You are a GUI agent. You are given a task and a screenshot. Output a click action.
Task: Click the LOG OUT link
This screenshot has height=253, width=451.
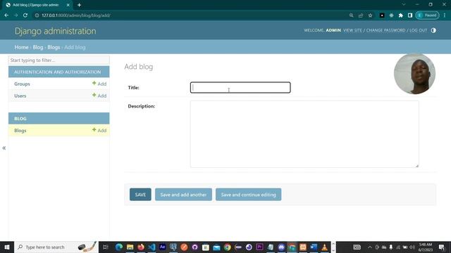tap(418, 30)
